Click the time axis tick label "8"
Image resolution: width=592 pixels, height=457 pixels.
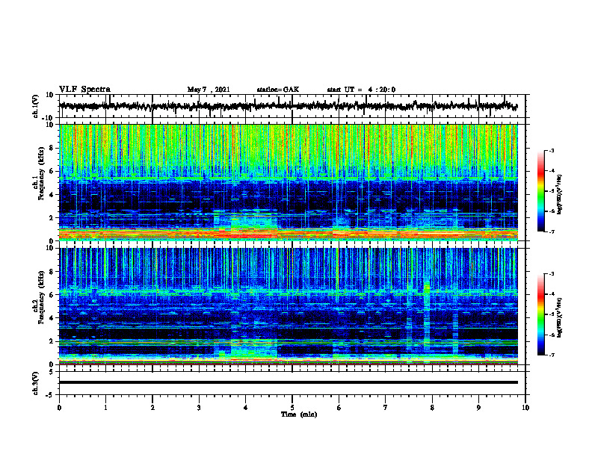point(432,408)
